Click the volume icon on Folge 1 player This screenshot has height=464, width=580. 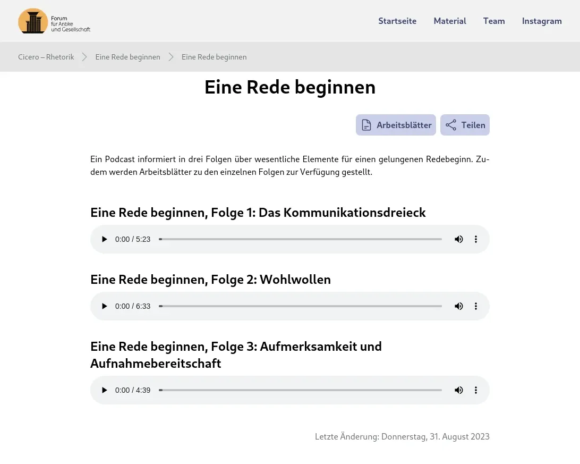tap(458, 239)
